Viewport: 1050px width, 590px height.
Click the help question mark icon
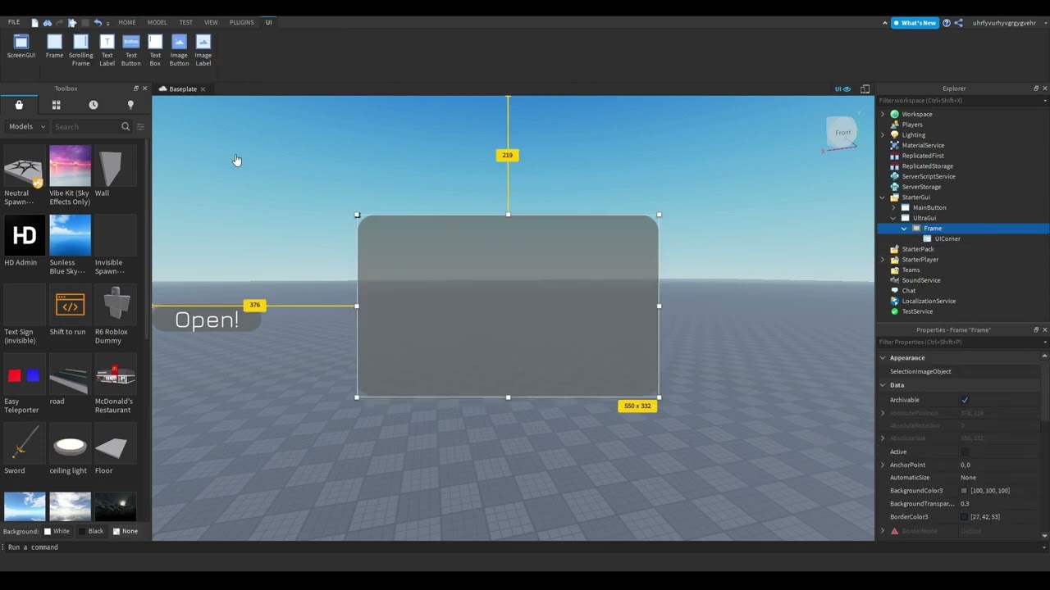pyautogui.click(x=947, y=23)
